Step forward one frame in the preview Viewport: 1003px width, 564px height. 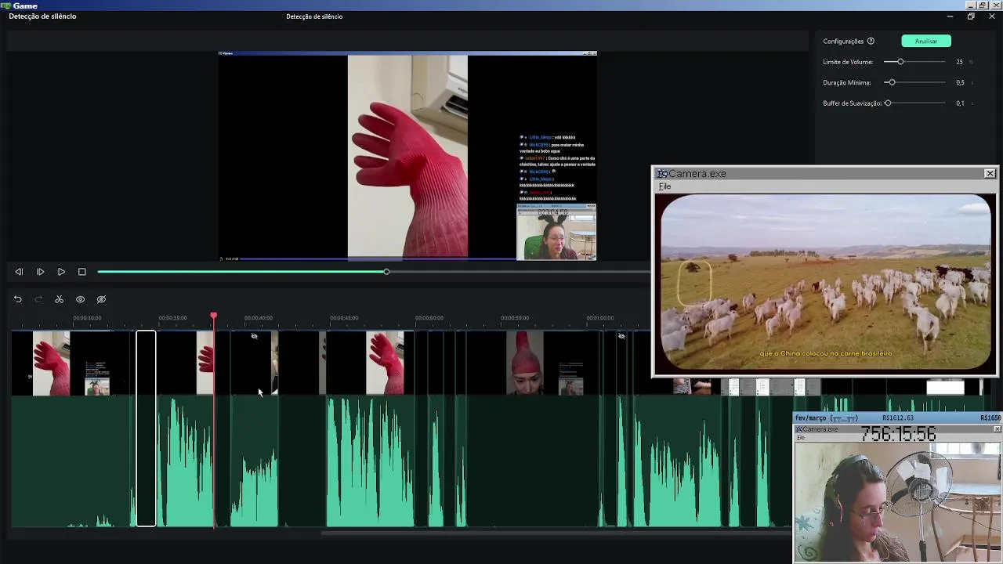click(x=40, y=272)
